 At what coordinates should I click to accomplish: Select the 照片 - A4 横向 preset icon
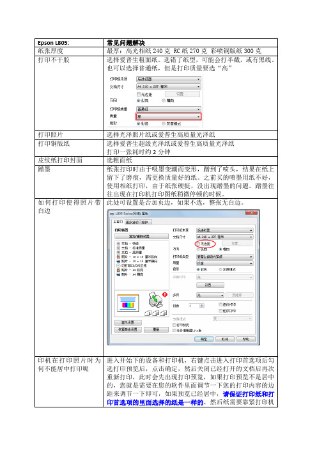point(118,274)
